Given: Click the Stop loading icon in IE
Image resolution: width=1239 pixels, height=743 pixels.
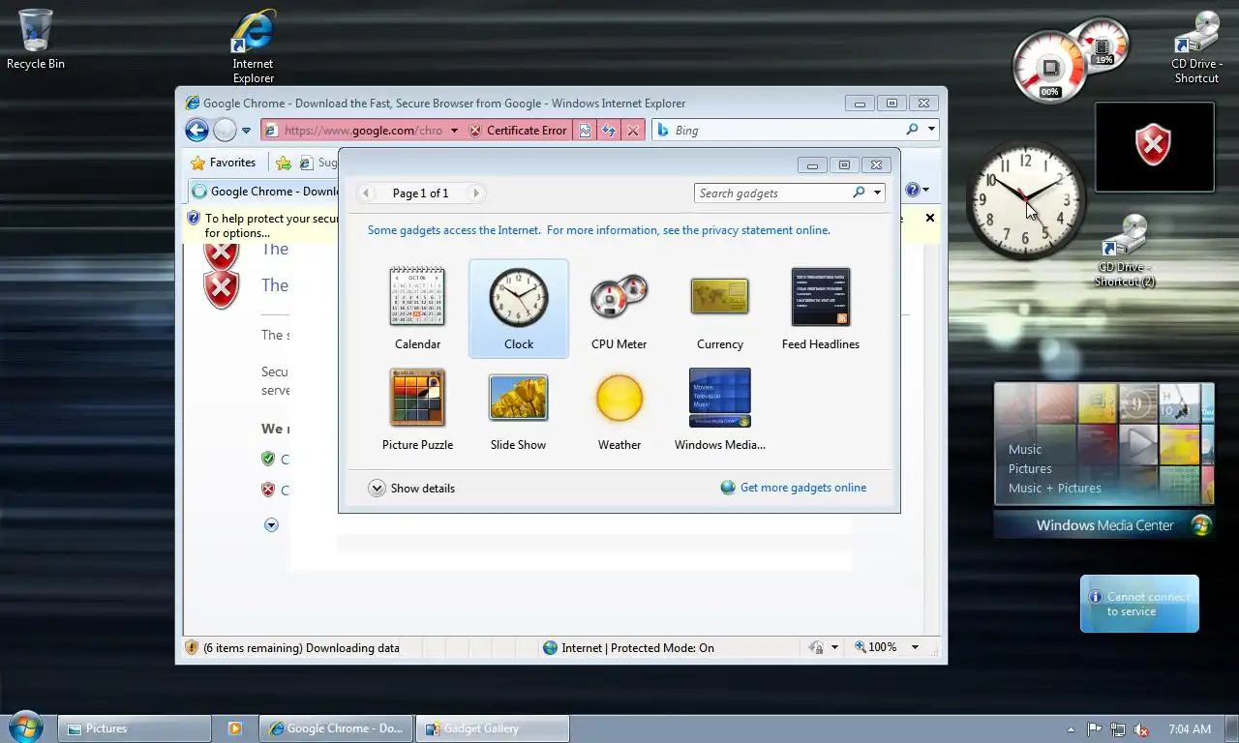Looking at the screenshot, I should 633,130.
